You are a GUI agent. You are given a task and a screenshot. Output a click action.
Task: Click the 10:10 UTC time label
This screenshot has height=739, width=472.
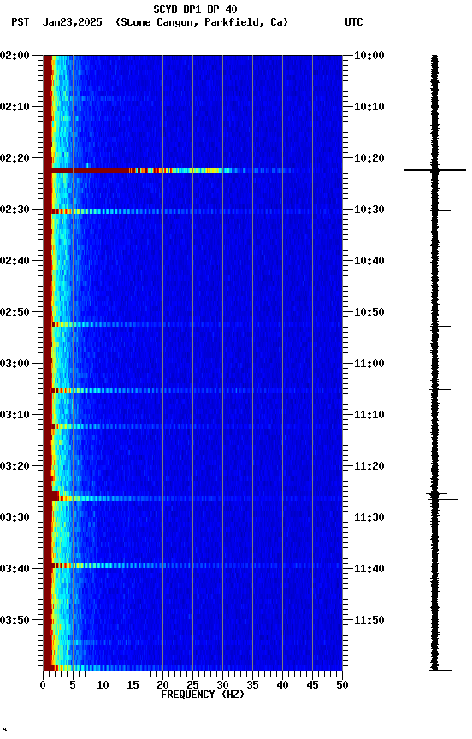point(369,107)
